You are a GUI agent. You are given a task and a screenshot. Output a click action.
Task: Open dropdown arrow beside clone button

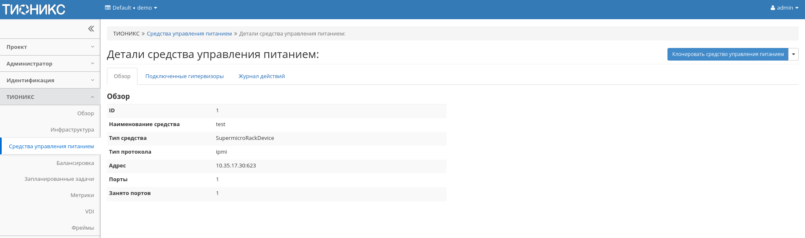pyautogui.click(x=793, y=54)
